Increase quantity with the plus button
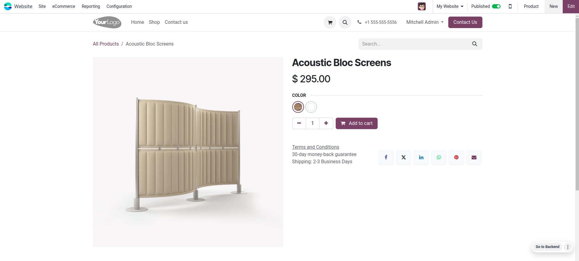This screenshot has width=579, height=261. coord(326,123)
